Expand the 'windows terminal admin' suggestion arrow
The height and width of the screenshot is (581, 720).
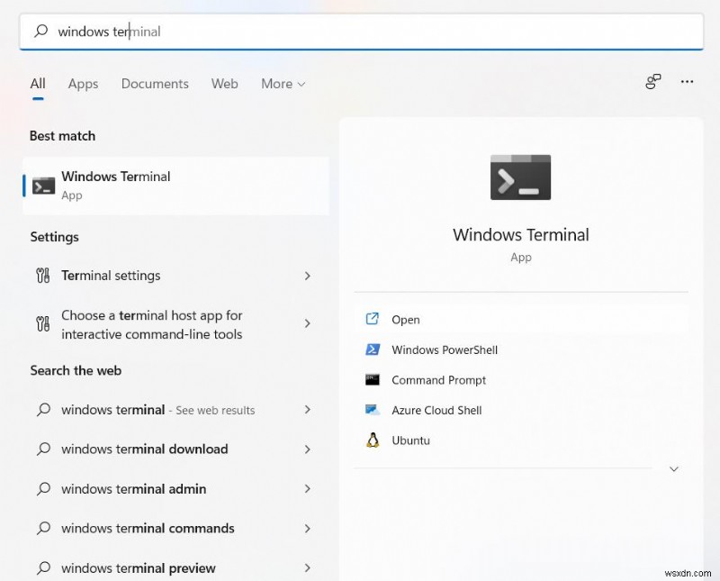click(x=307, y=488)
